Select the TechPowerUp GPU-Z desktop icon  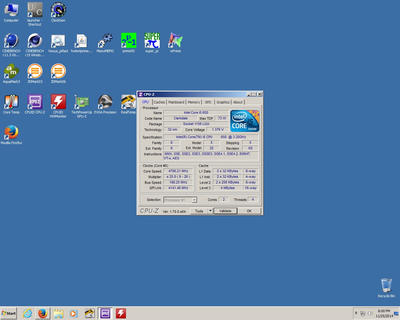[x=82, y=106]
